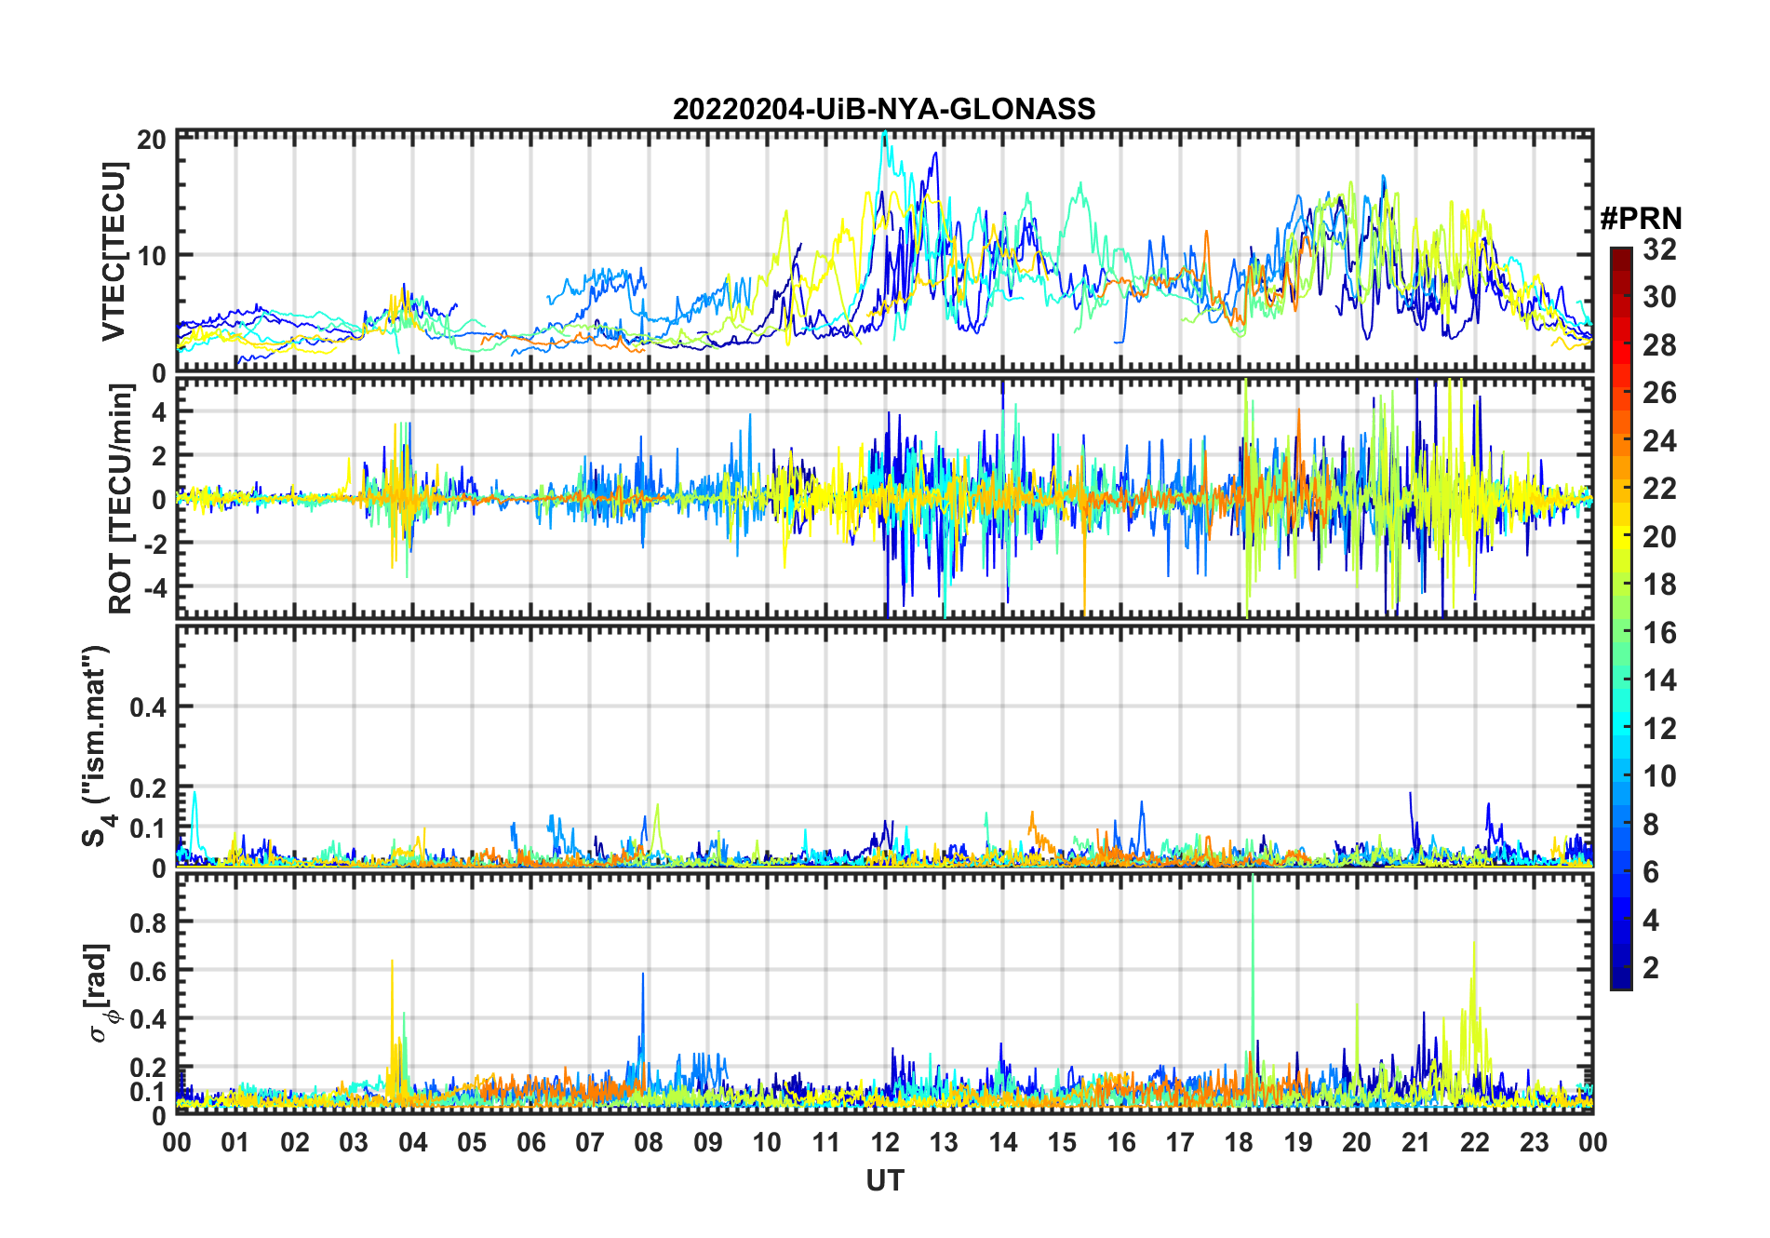Click the ROT [TECU/min] y-axis label

point(121,499)
